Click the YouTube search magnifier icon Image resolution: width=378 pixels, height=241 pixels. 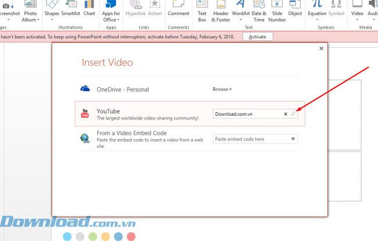pyautogui.click(x=293, y=114)
